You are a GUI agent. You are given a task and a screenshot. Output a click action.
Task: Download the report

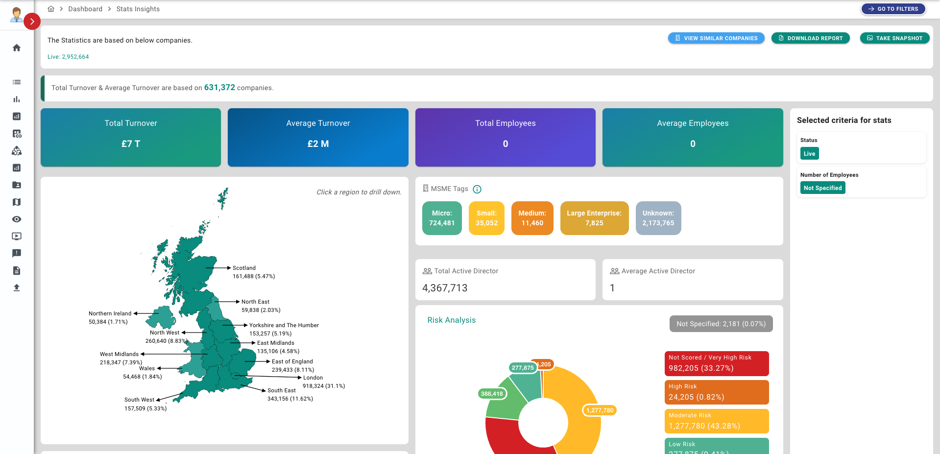[811, 38]
